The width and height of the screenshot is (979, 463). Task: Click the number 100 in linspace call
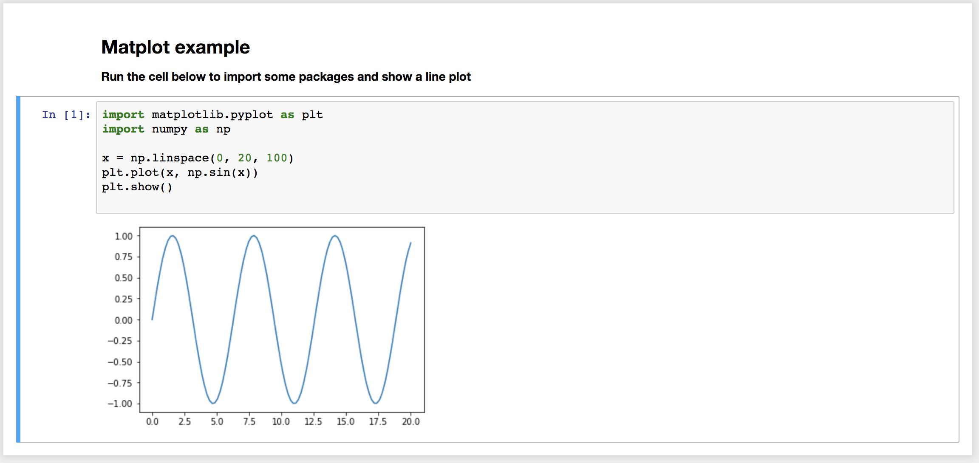(277, 158)
